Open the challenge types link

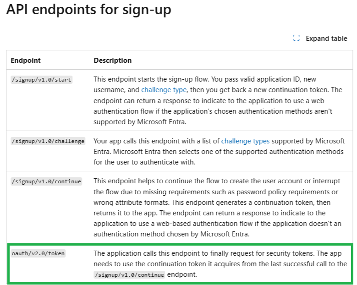(x=245, y=141)
